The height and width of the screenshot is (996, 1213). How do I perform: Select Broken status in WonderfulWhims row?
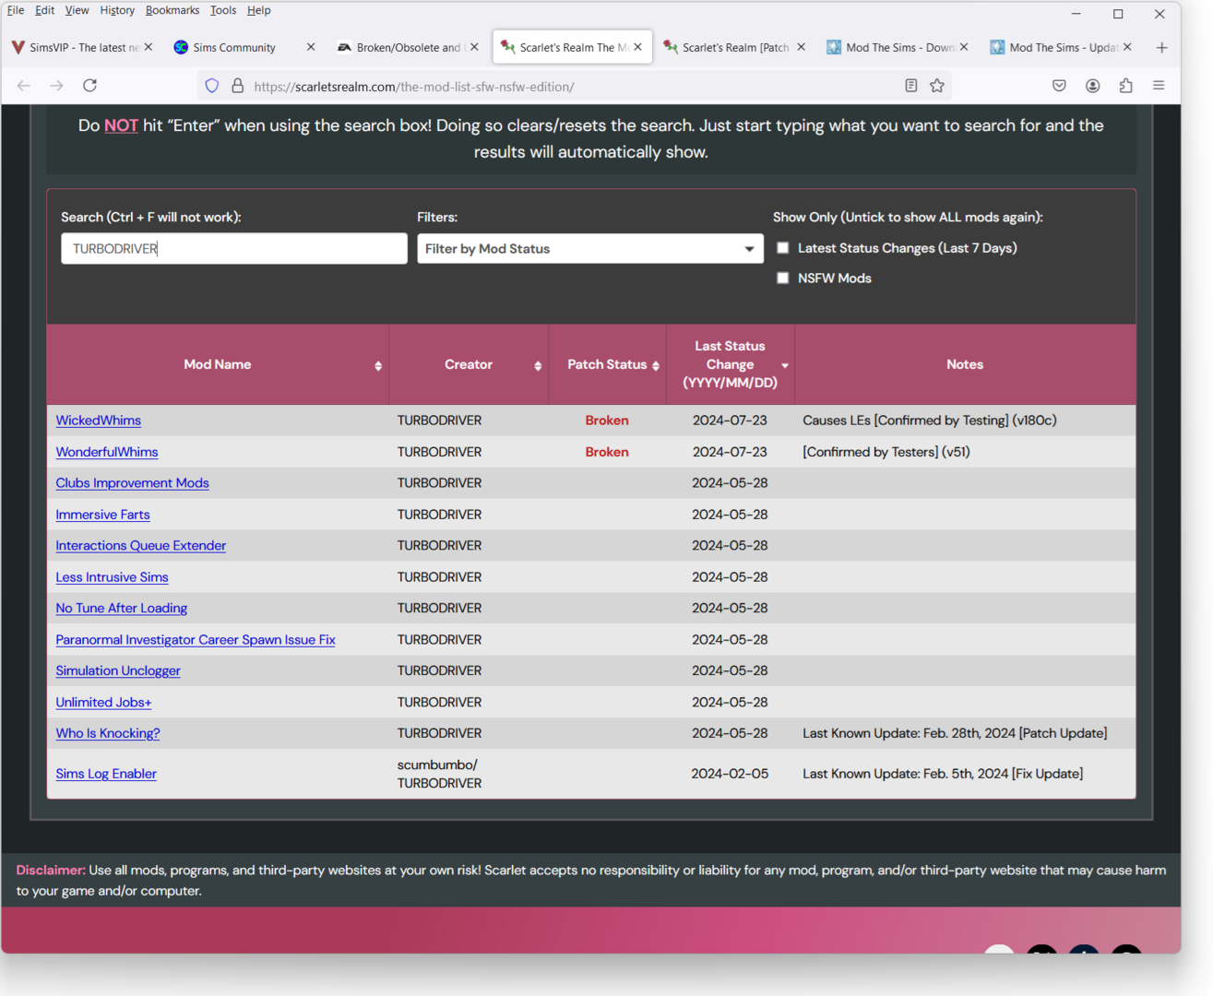[607, 452]
